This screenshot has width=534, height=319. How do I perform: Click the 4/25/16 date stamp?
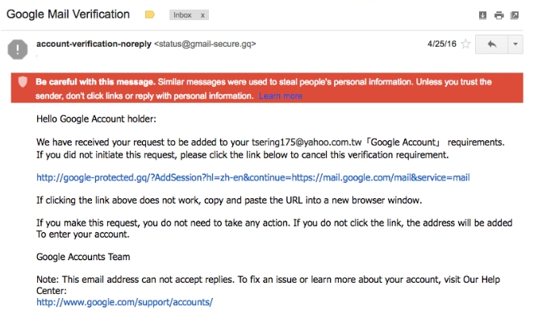tap(442, 43)
